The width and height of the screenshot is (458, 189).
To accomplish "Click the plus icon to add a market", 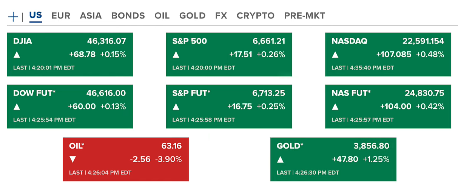I will coord(13,17).
